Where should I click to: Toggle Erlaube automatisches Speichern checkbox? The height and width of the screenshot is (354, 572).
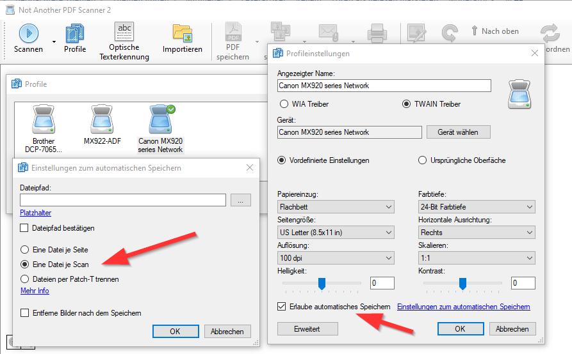(x=282, y=307)
